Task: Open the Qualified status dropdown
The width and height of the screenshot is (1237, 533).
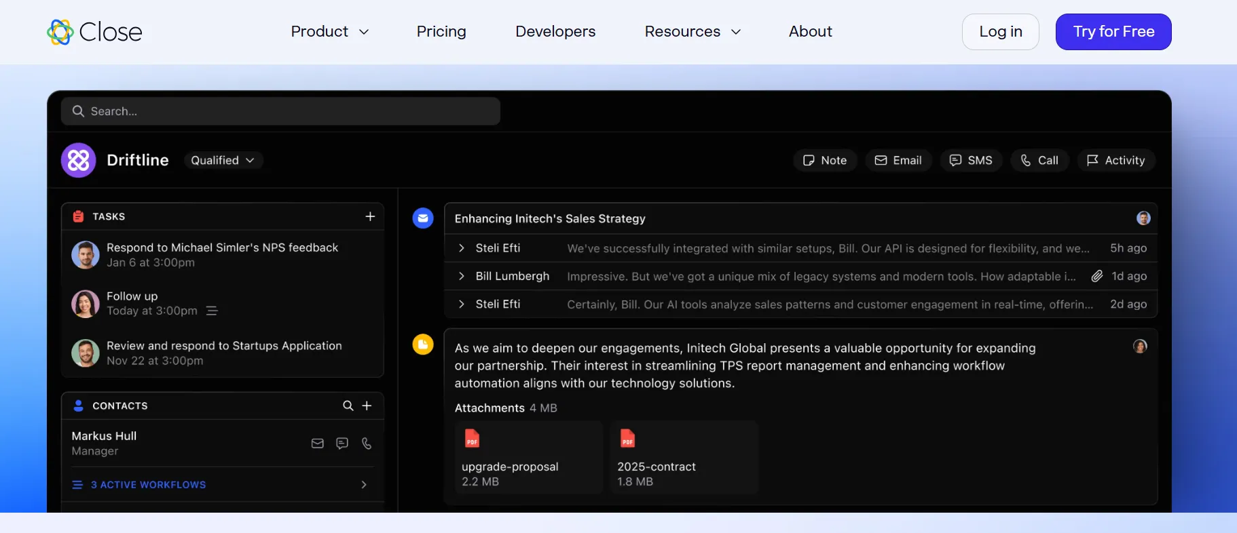Action: click(x=223, y=160)
